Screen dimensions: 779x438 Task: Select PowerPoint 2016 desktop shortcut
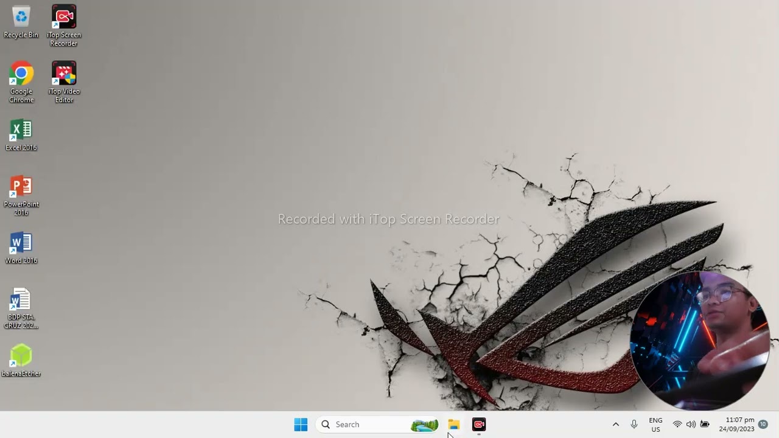(x=21, y=196)
